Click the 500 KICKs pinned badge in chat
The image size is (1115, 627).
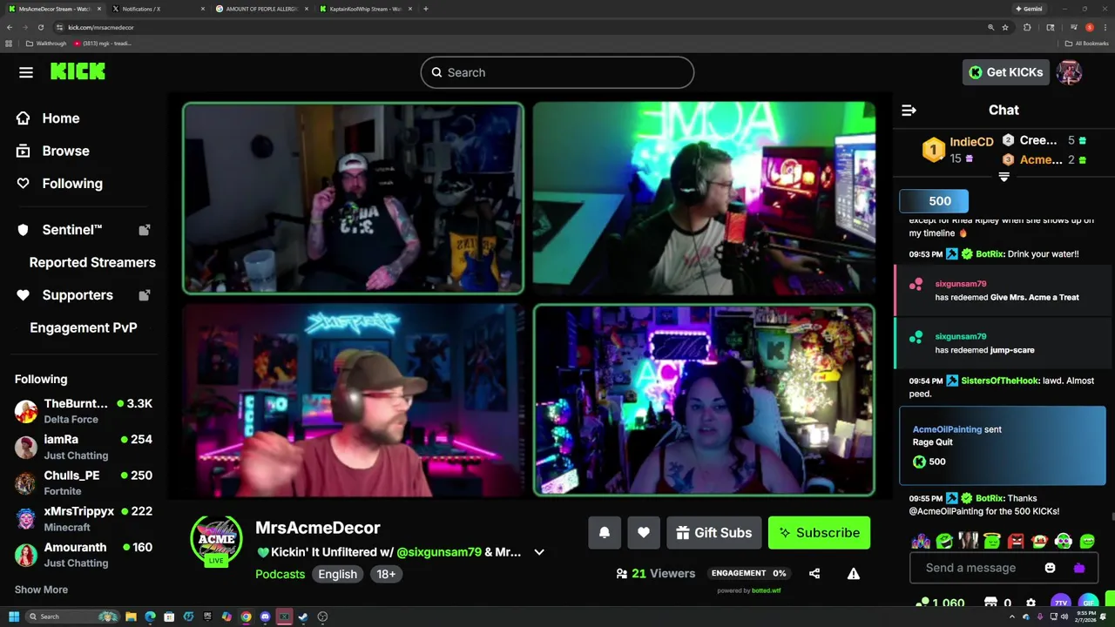[x=934, y=201]
